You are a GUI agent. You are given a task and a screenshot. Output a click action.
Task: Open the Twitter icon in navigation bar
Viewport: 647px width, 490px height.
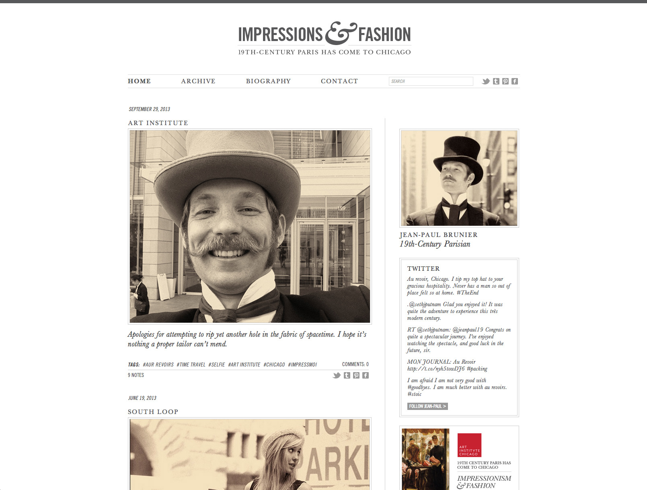coord(486,81)
